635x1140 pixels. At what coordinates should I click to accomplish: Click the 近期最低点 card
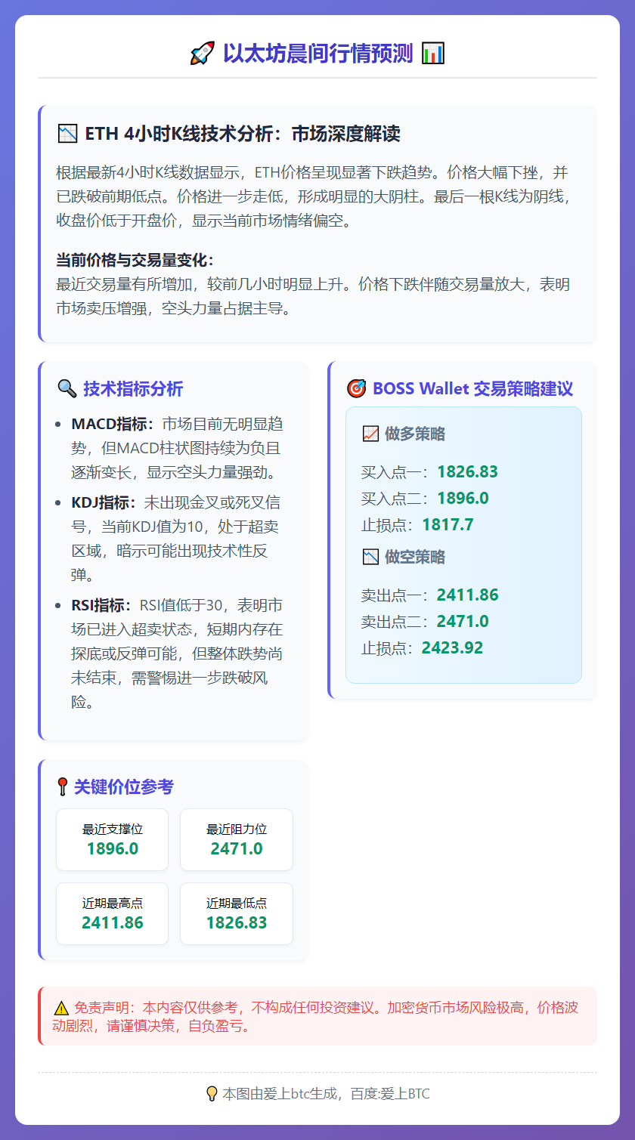(x=237, y=913)
